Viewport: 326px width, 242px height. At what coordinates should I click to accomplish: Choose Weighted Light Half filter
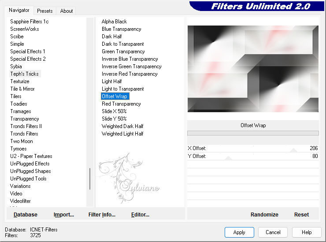122,134
